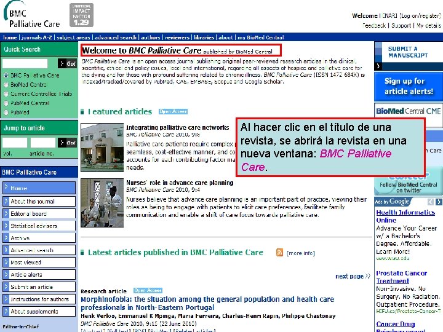Click the Quick Search text field
Image resolution: width=443 pixels, height=332 pixels.
click(x=25, y=63)
